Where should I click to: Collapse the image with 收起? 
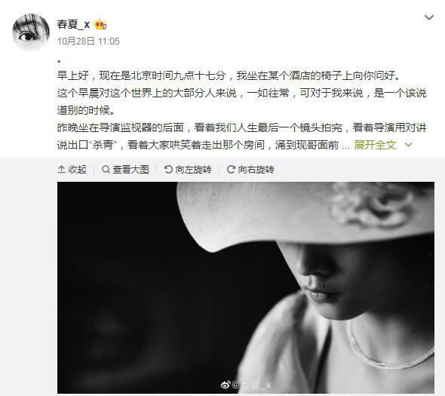(72, 170)
